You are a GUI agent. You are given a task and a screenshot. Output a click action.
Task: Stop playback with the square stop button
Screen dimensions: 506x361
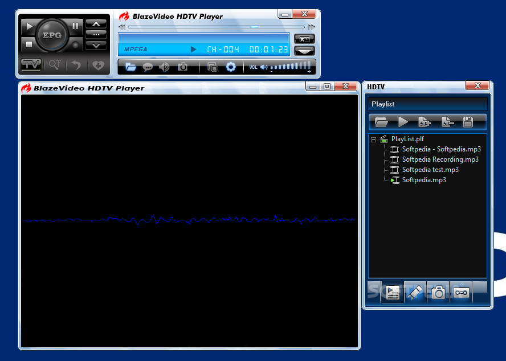point(29,44)
